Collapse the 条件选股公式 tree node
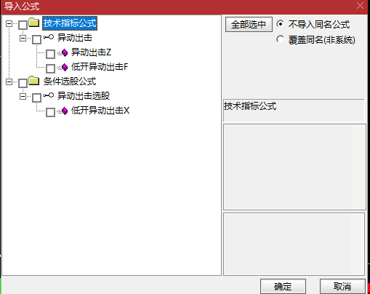370x294 pixels. point(9,82)
